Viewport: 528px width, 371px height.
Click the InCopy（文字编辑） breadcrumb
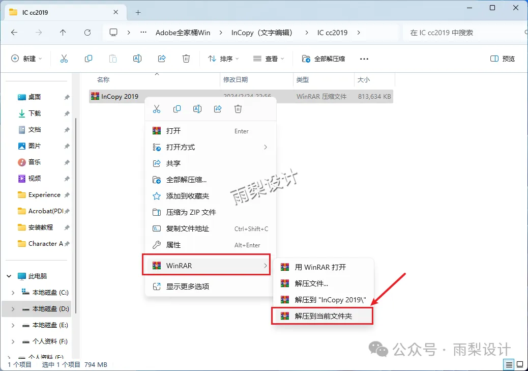point(262,33)
